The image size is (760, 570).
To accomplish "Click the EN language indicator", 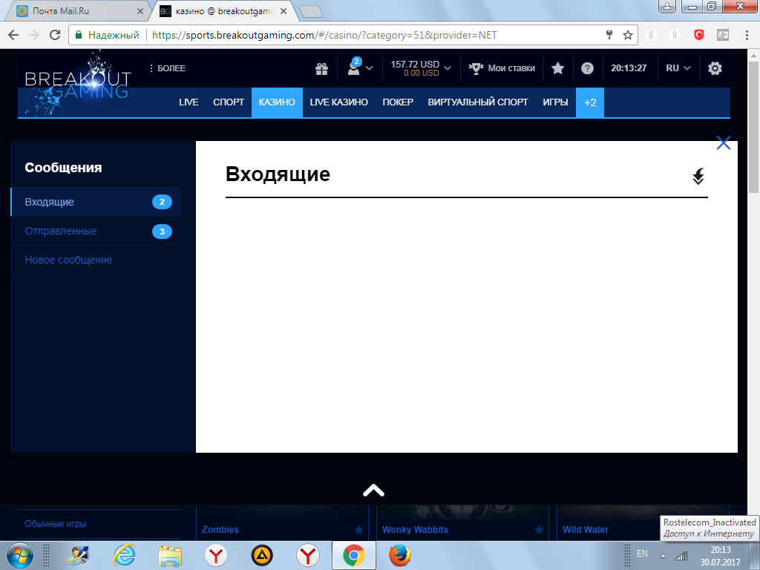I will [642, 554].
